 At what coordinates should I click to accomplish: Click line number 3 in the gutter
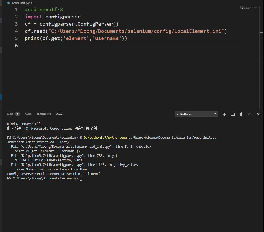[16, 24]
